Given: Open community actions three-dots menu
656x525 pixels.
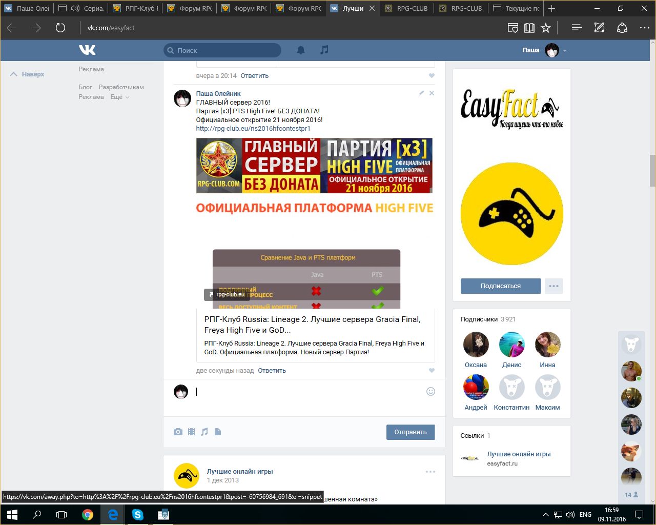Looking at the screenshot, I should (x=553, y=286).
